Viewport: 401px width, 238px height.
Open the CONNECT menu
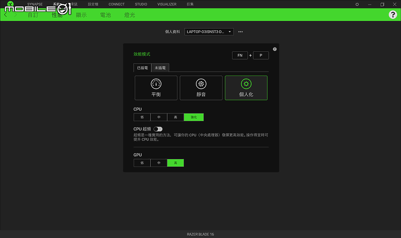pyautogui.click(x=116, y=4)
